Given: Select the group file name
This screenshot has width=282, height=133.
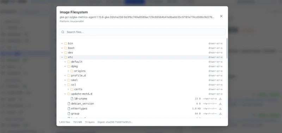Looking at the screenshot, I should pyautogui.click(x=75, y=114).
